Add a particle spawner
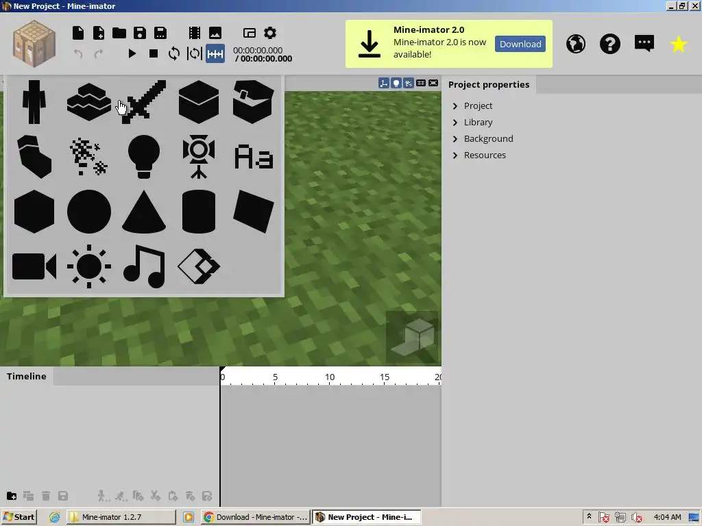The width and height of the screenshot is (702, 526). point(88,157)
